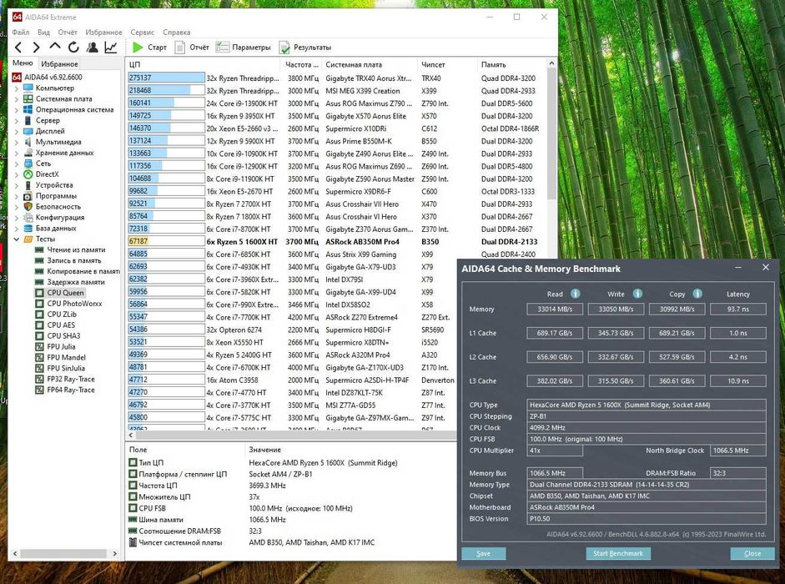The width and height of the screenshot is (785, 584).
Task: Open the user profile icon in toolbar
Action: coord(92,48)
